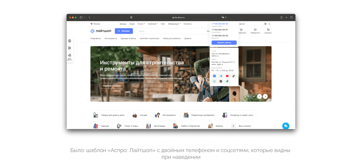Image resolution: width=362 pixels, height=166 pixels.
Task: Open the Комплект сантехники link
Action: tap(149, 38)
